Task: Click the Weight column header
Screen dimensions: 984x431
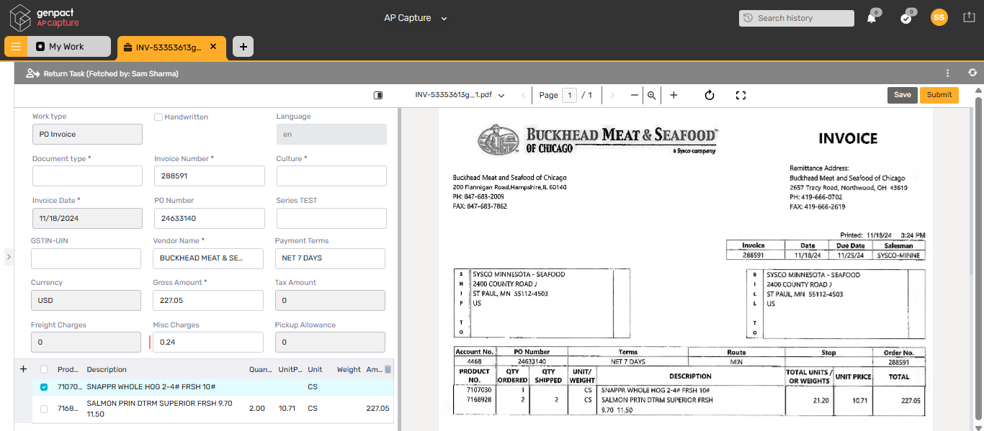Action: (x=349, y=370)
